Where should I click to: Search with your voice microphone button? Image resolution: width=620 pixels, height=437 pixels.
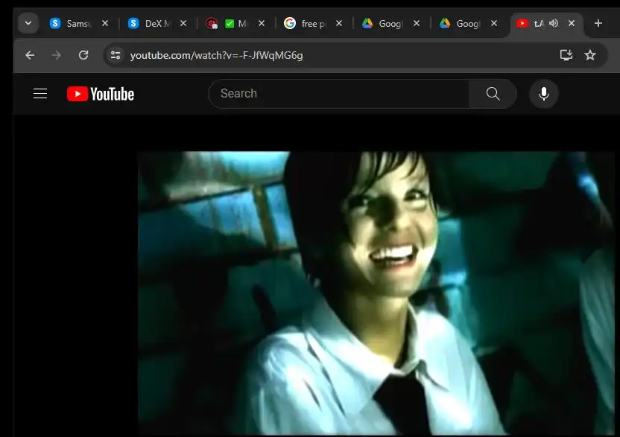pos(544,94)
